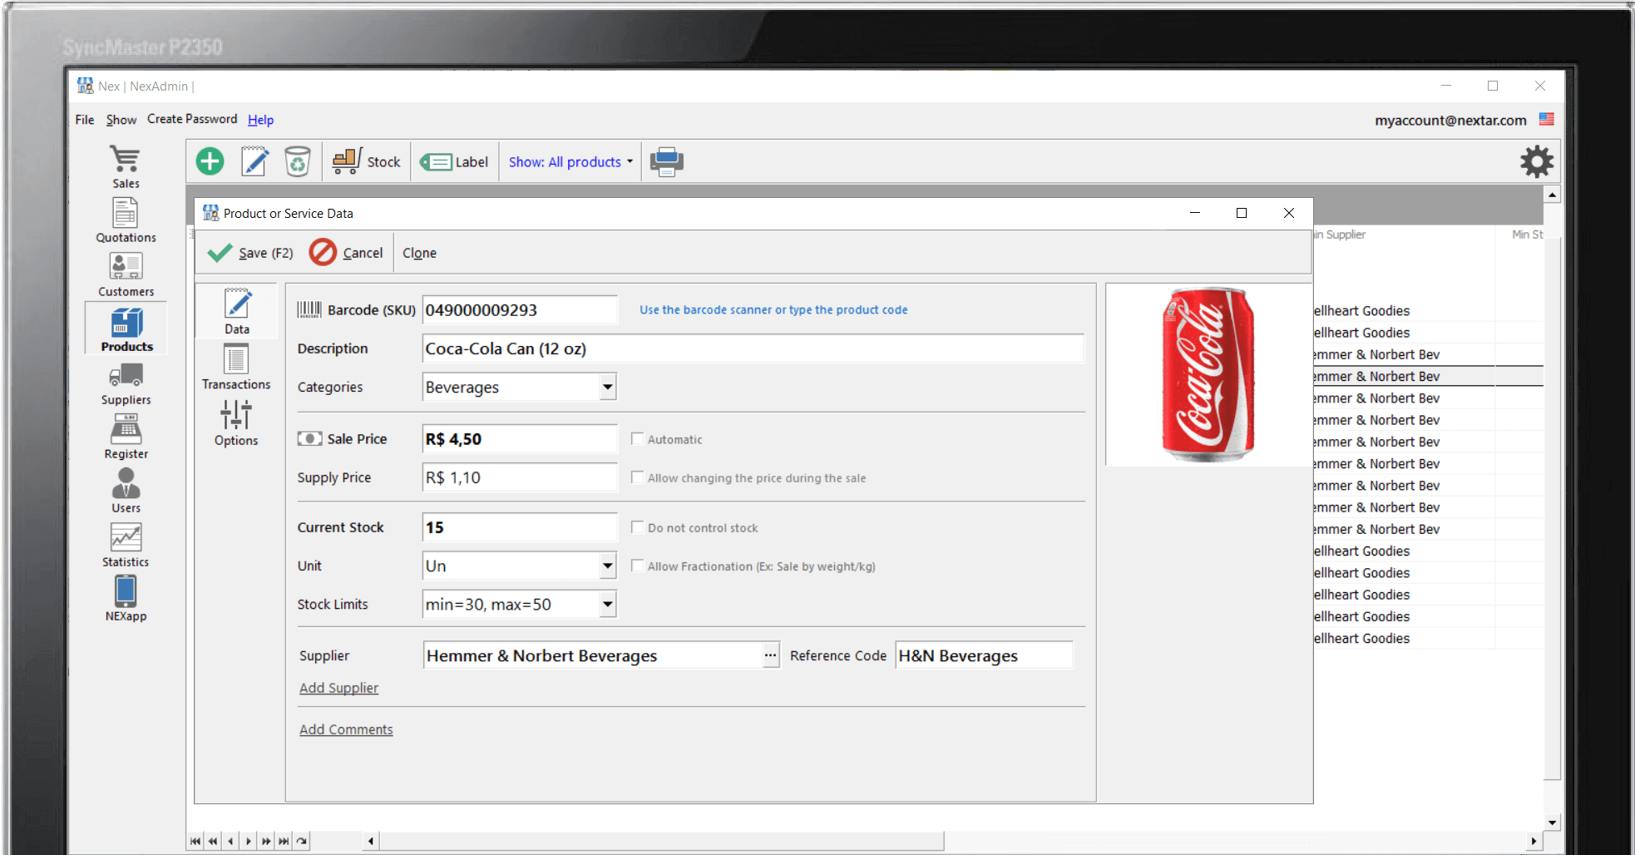Open the Label printing tool
1635x855 pixels.
[454, 161]
